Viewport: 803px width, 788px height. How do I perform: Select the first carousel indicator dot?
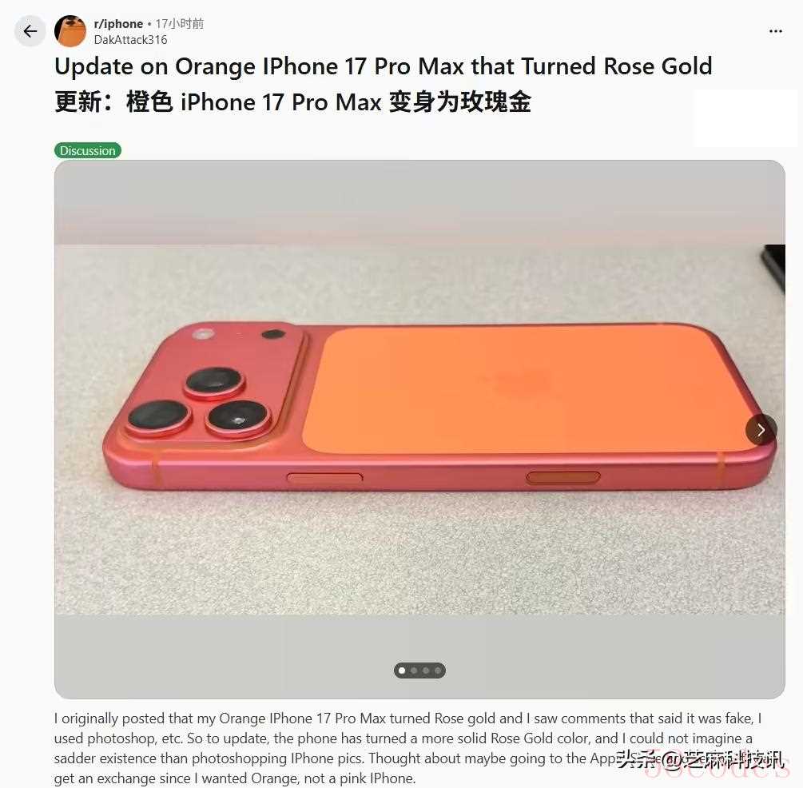coord(402,671)
